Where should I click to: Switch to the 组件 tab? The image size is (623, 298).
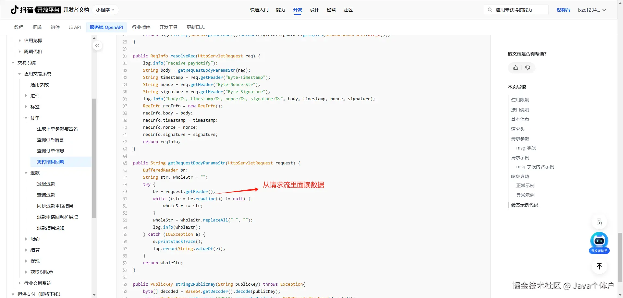pyautogui.click(x=55, y=27)
